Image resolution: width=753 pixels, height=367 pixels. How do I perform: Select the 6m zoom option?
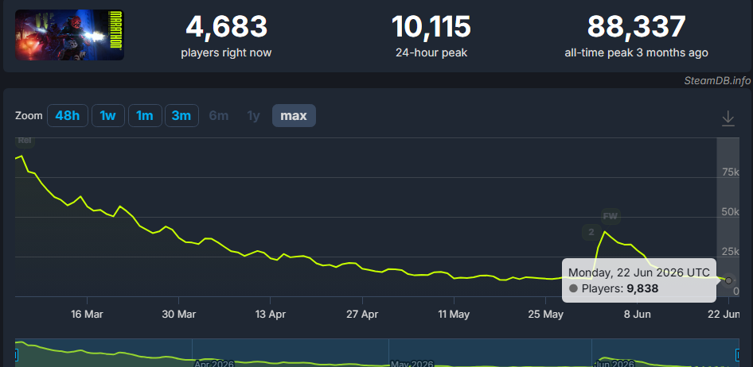point(219,116)
